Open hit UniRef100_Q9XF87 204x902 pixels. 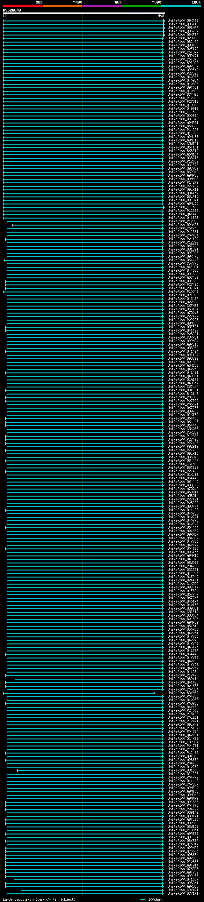[x=183, y=35]
